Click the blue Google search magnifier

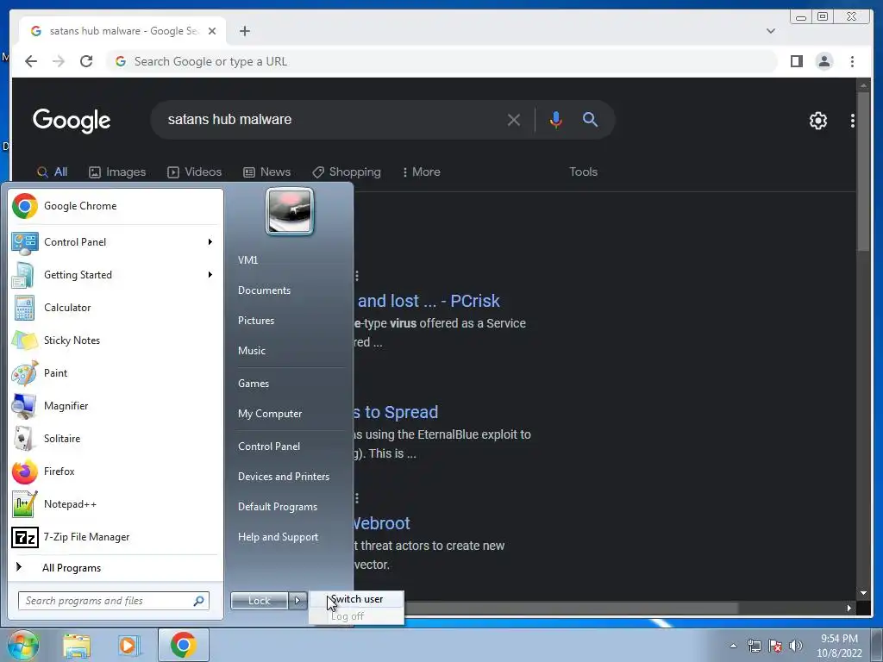[x=590, y=119]
